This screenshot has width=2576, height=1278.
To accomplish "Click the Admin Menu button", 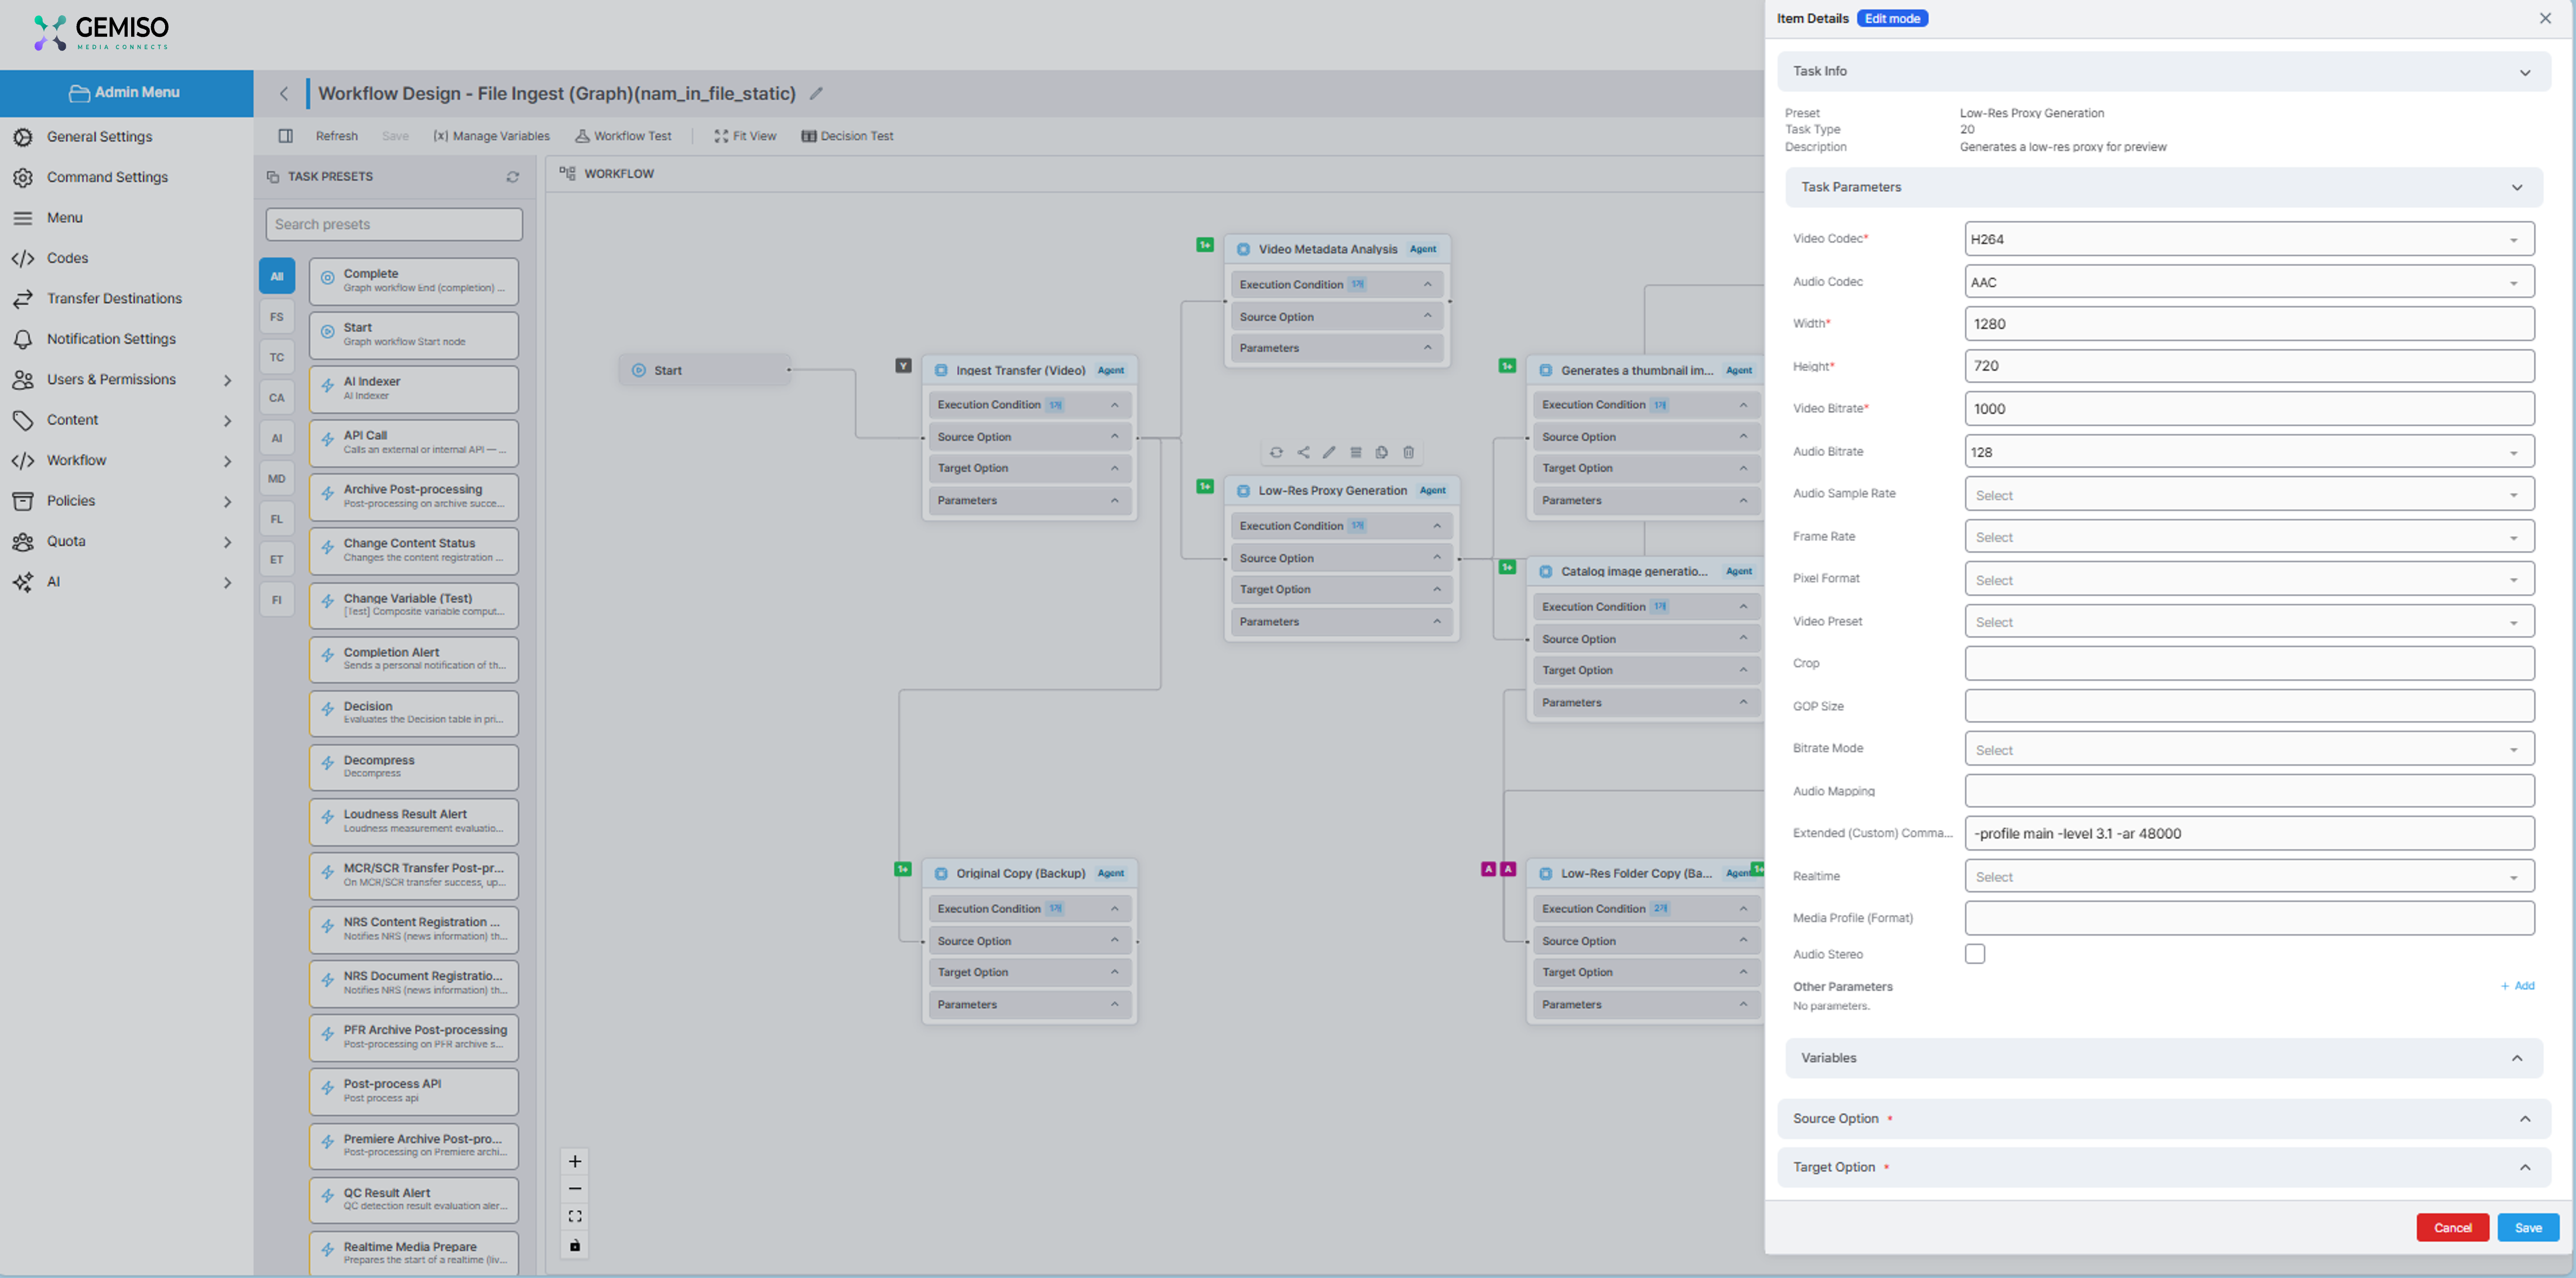I will 126,93.
